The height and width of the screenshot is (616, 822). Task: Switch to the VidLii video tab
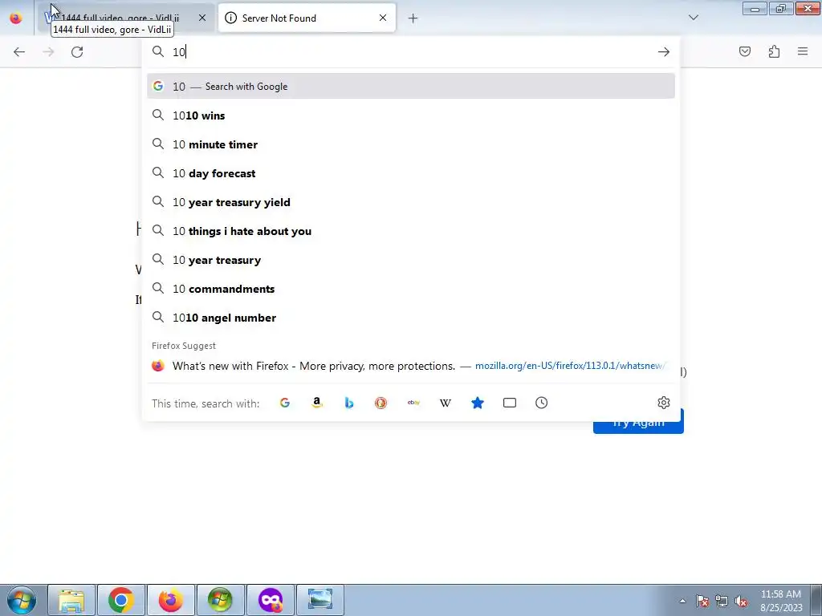point(126,18)
